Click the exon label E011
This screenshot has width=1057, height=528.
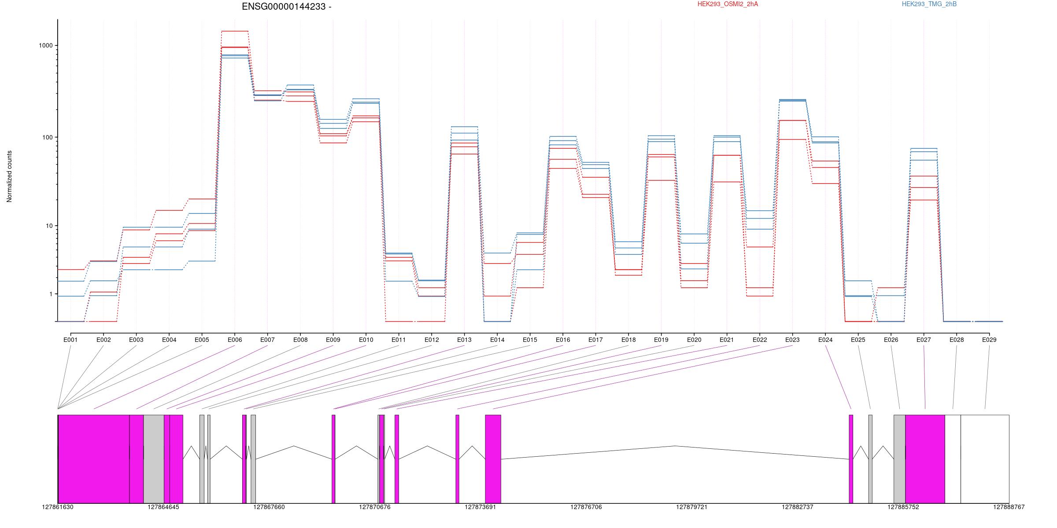399,340
